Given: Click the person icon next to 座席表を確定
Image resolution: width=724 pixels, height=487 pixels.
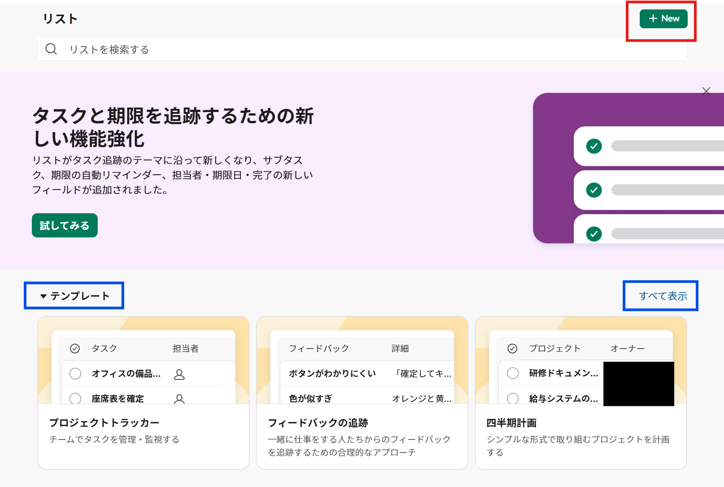Looking at the screenshot, I should (x=179, y=398).
